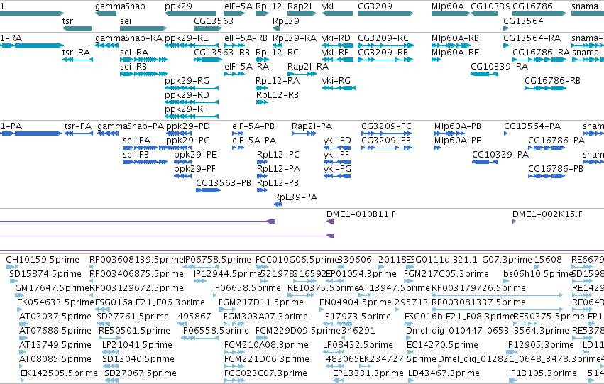Screen dimensions: 604x384
Task: Click the 'sei' gene label
Action: 126,21
